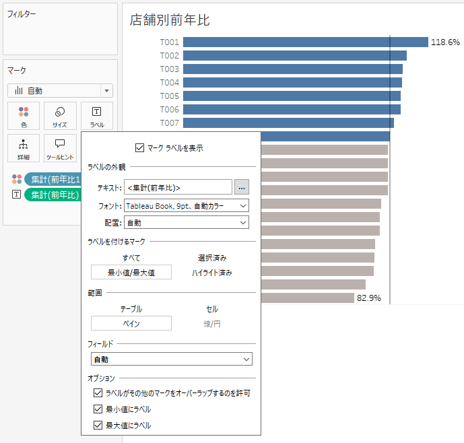Image resolution: width=464 pixels, height=443 pixels.
Task: Toggle マーク ラベルを表示 checkbox
Action: pyautogui.click(x=139, y=147)
